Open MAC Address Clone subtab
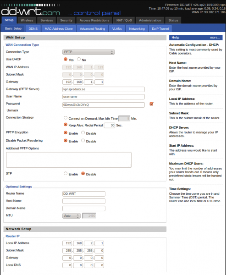 (x=59, y=29)
